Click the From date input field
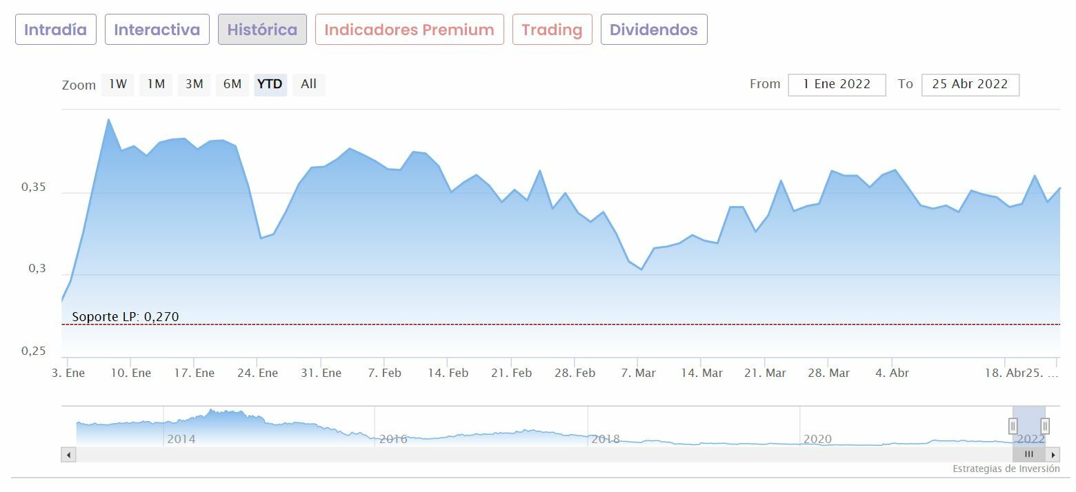 coord(837,85)
